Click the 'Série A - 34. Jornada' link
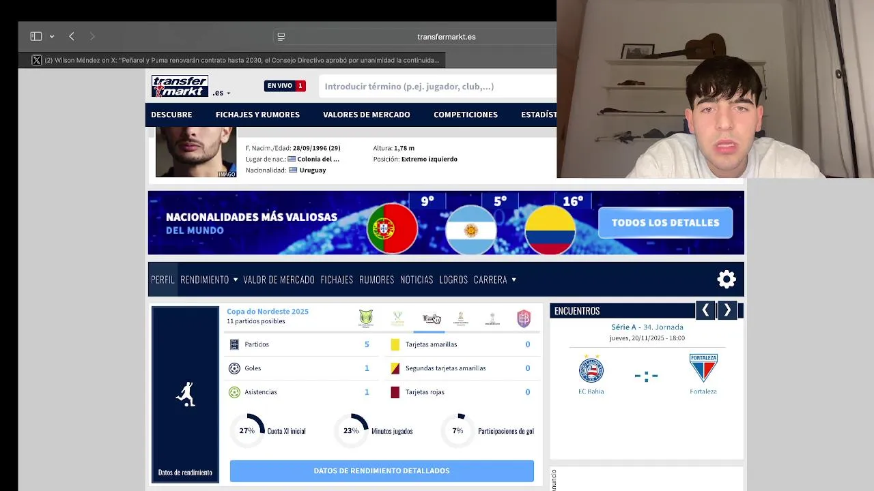Image resolution: width=874 pixels, height=491 pixels. point(647,327)
